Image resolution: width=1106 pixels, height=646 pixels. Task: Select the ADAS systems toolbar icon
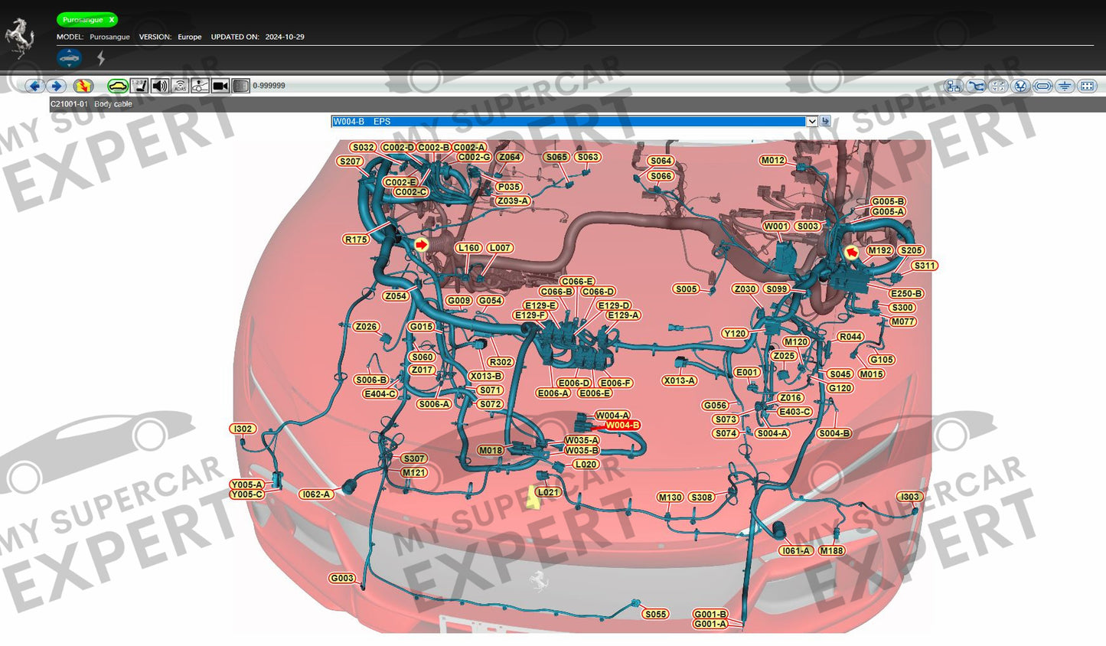click(180, 86)
